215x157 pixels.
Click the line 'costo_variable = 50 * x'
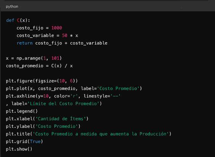(x=47, y=36)
